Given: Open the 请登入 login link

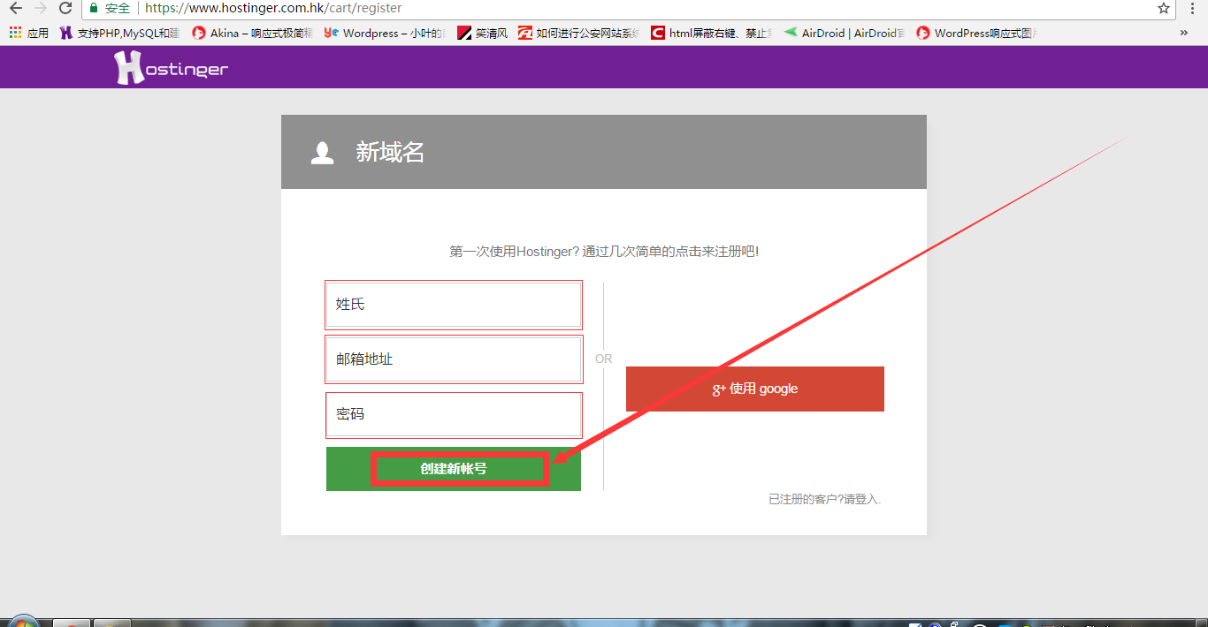Looking at the screenshot, I should point(865,498).
